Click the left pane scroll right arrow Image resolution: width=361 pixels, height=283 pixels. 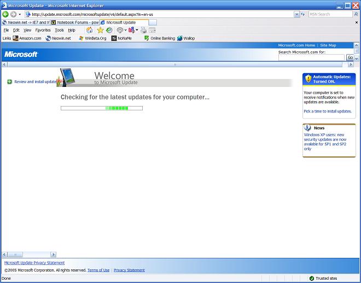(54, 255)
